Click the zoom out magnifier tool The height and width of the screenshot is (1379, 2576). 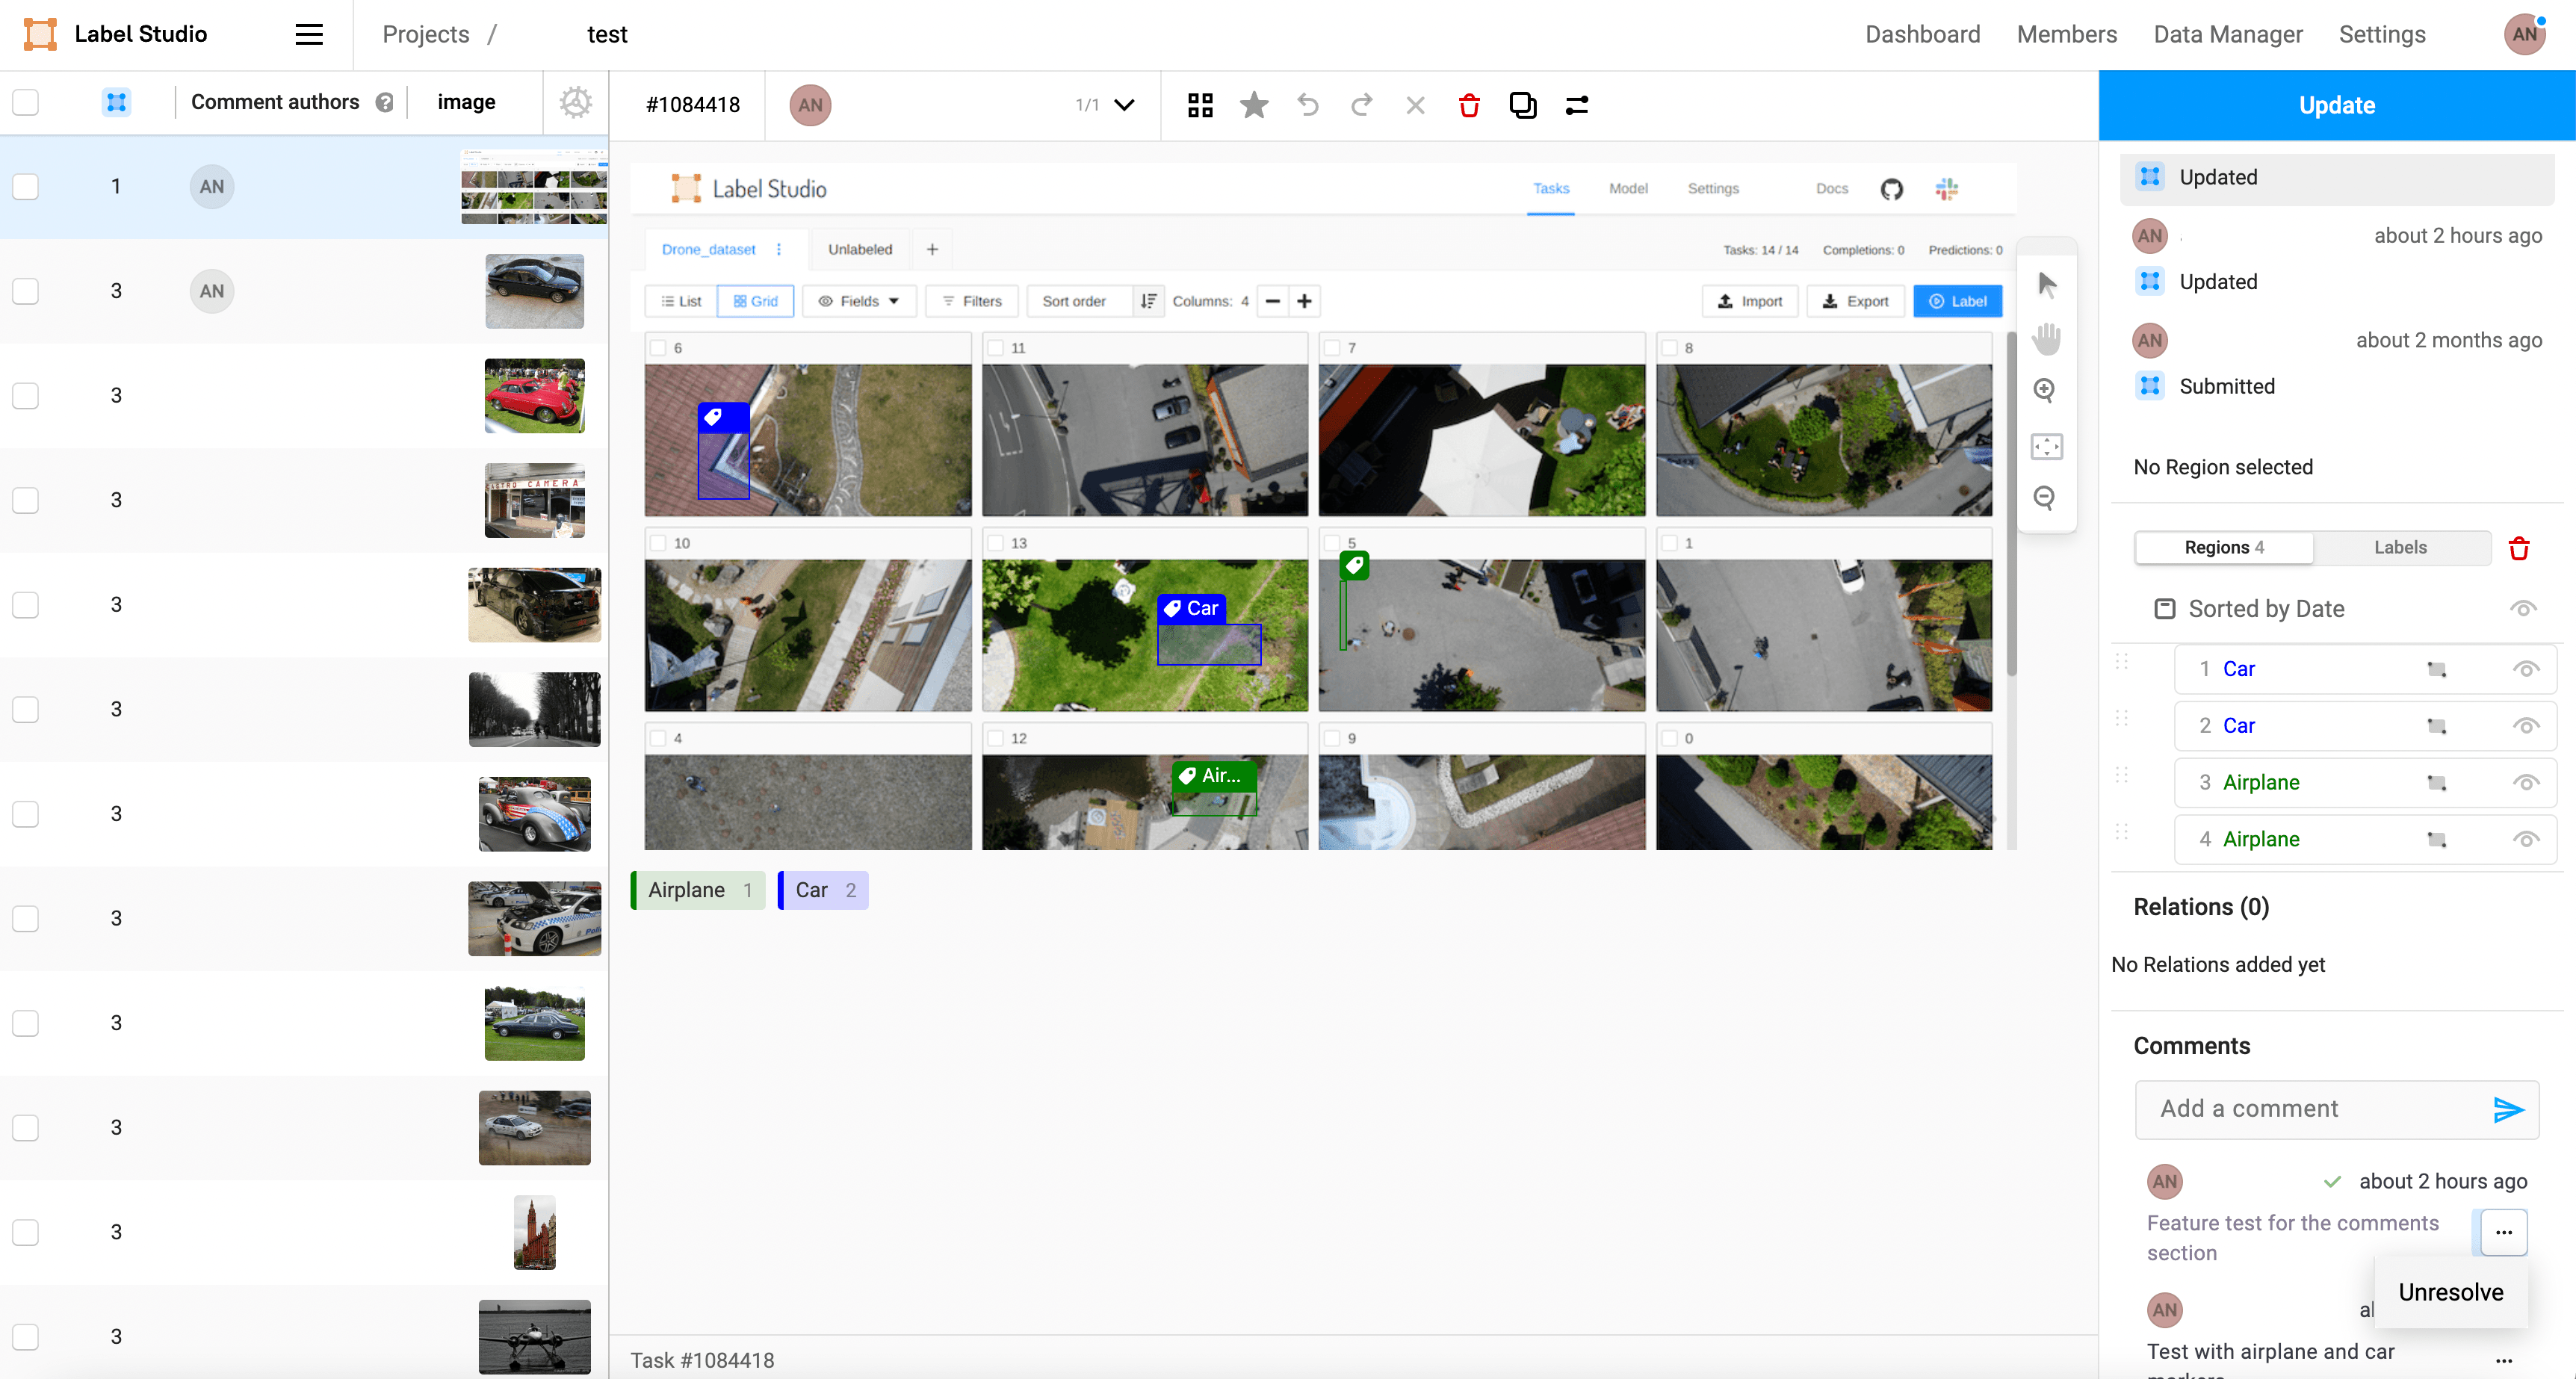coord(2045,497)
